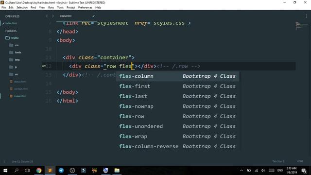Viewport: 311px width, 175px height.
Task: Choose flex-first autocomplete suggestion
Action: [x=177, y=87]
